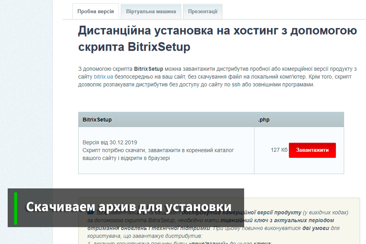The width and height of the screenshot is (366, 244).
Task: Click the bold BitrixSetup word in paragraph
Action: (x=149, y=69)
